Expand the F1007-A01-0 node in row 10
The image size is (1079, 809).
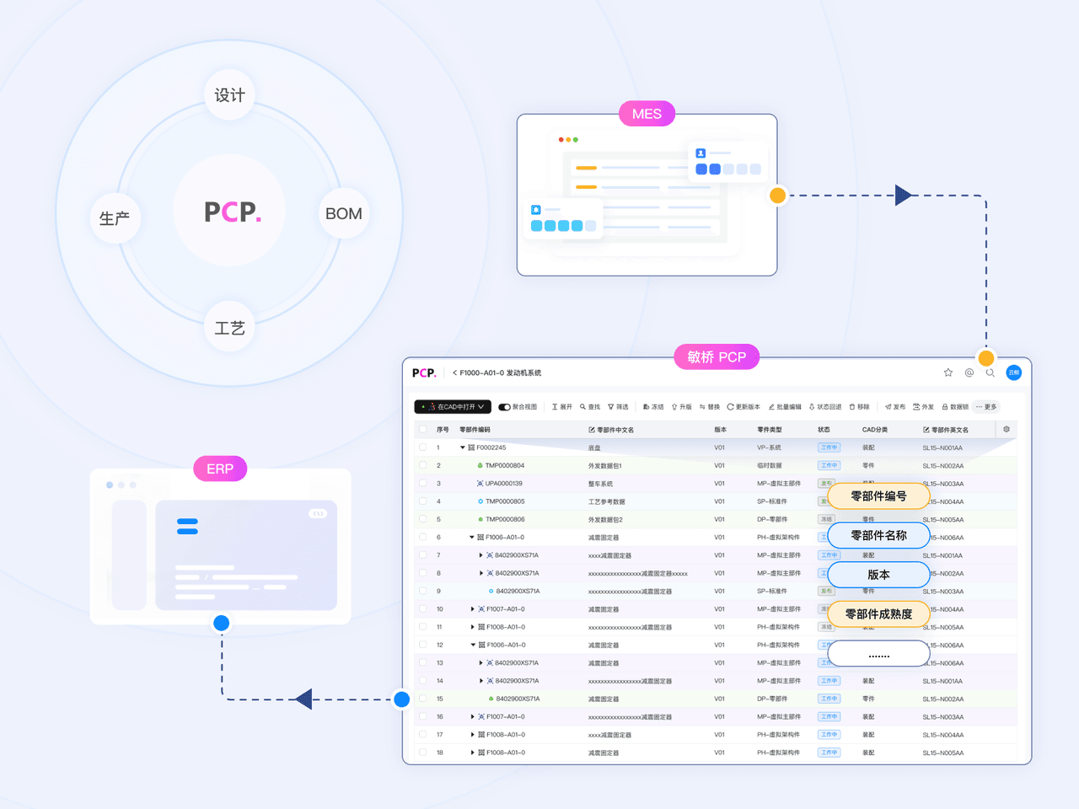coord(472,609)
